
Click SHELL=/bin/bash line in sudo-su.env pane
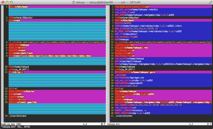coord(18,7)
